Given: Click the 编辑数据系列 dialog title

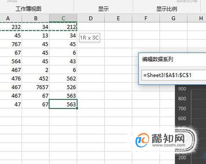Looking at the screenshot, I should tap(158, 59).
